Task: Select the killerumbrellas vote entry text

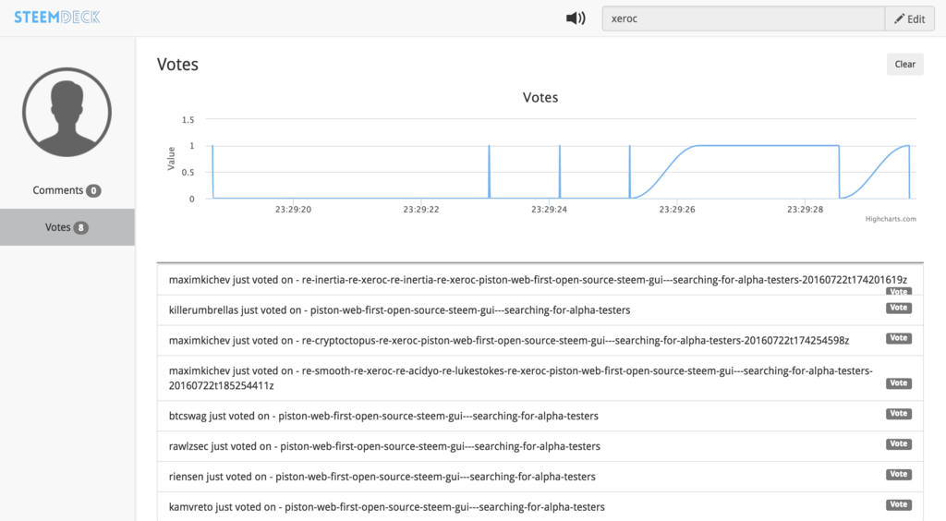Action: click(x=399, y=310)
